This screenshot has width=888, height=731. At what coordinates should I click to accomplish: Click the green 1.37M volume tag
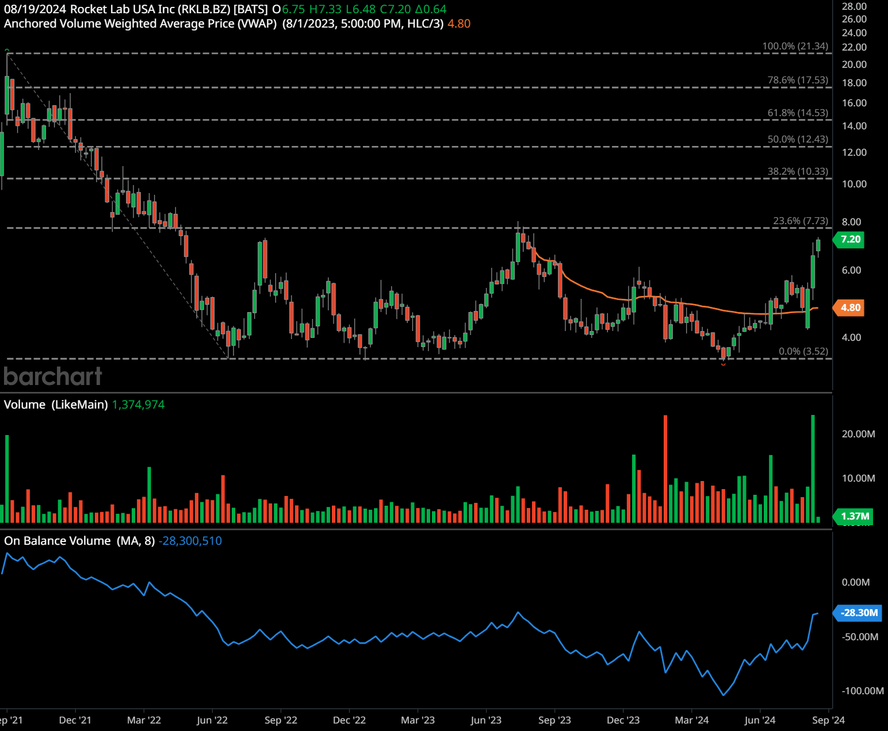[854, 516]
